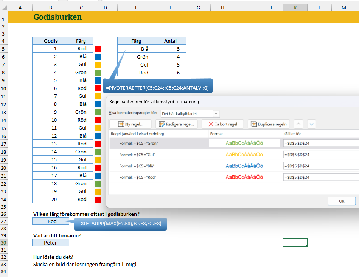
Task: Click the Gäller för field of the Grön rule
Action: (x=321, y=143)
